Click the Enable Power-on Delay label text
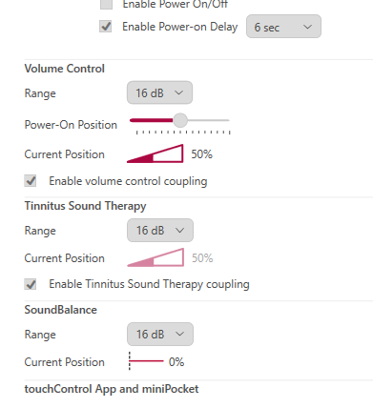This screenshot has width=373, height=408. 180,27
